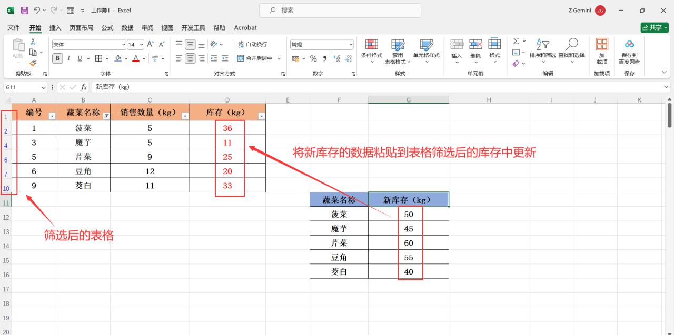Image resolution: width=674 pixels, height=335 pixels.
Task: Switch to the 页面布局 tab
Action: tap(81, 27)
